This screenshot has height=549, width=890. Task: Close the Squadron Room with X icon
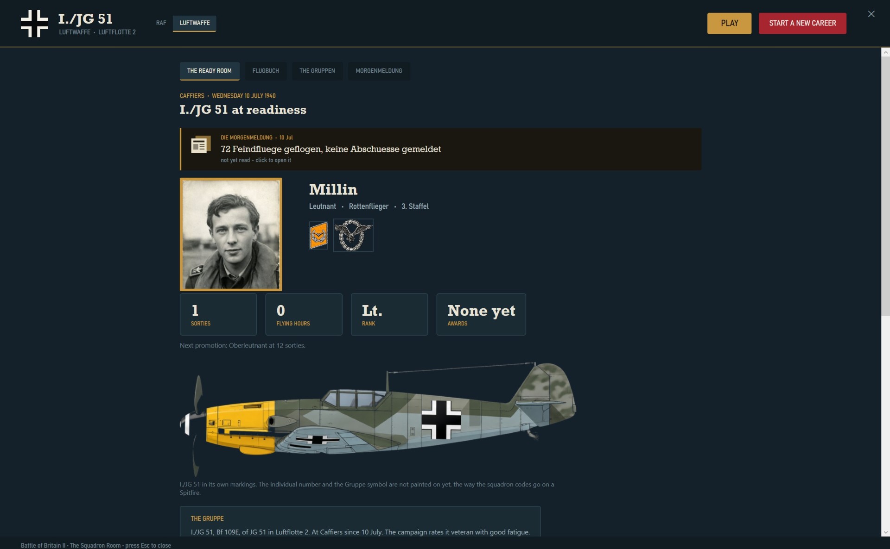(x=871, y=14)
